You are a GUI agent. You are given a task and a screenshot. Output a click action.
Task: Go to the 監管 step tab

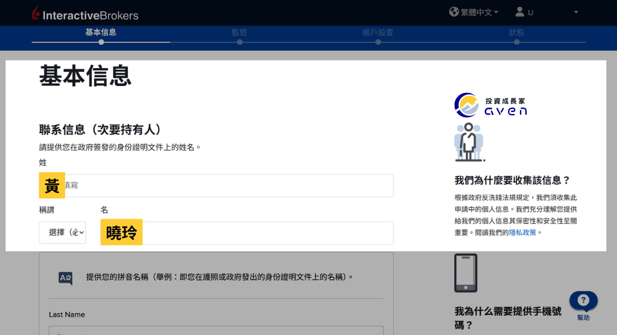(x=239, y=32)
